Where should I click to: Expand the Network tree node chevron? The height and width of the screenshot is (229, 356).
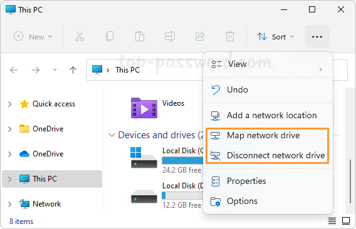point(9,204)
